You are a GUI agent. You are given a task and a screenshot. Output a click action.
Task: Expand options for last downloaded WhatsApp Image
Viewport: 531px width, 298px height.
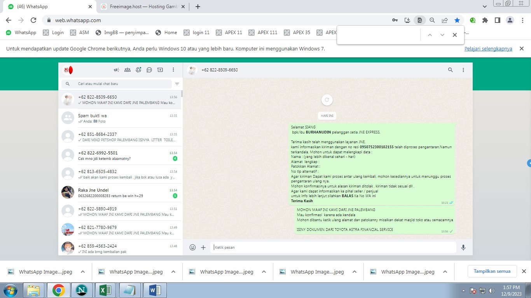pos(445,272)
